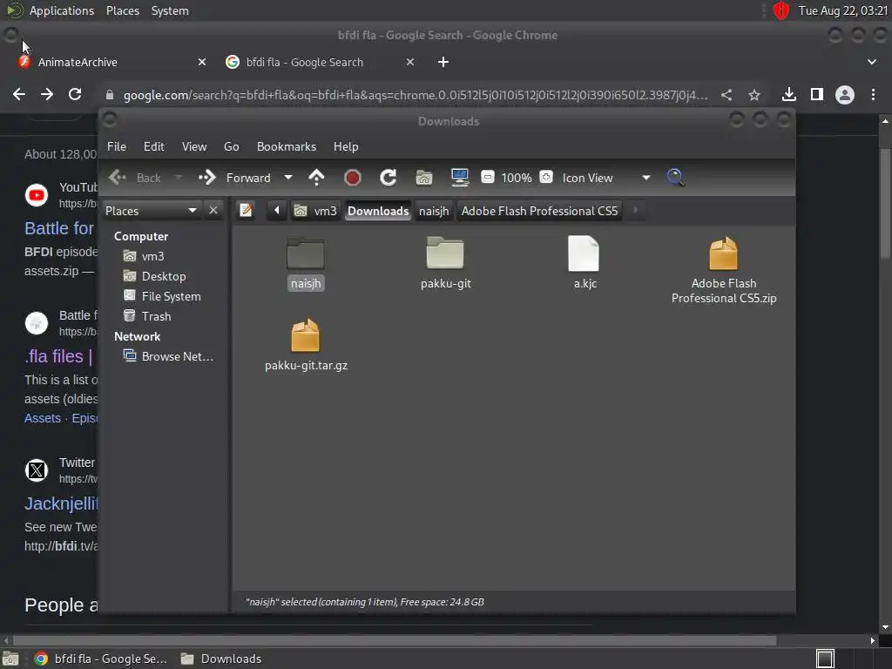Close the Places side pane

coord(213,211)
